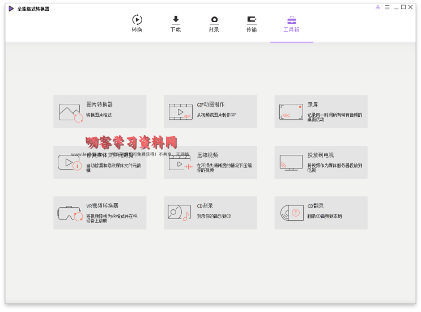Viewport: 421px width, 312px height.
Task: Switch to the 转换 tab label
Action: click(x=137, y=29)
